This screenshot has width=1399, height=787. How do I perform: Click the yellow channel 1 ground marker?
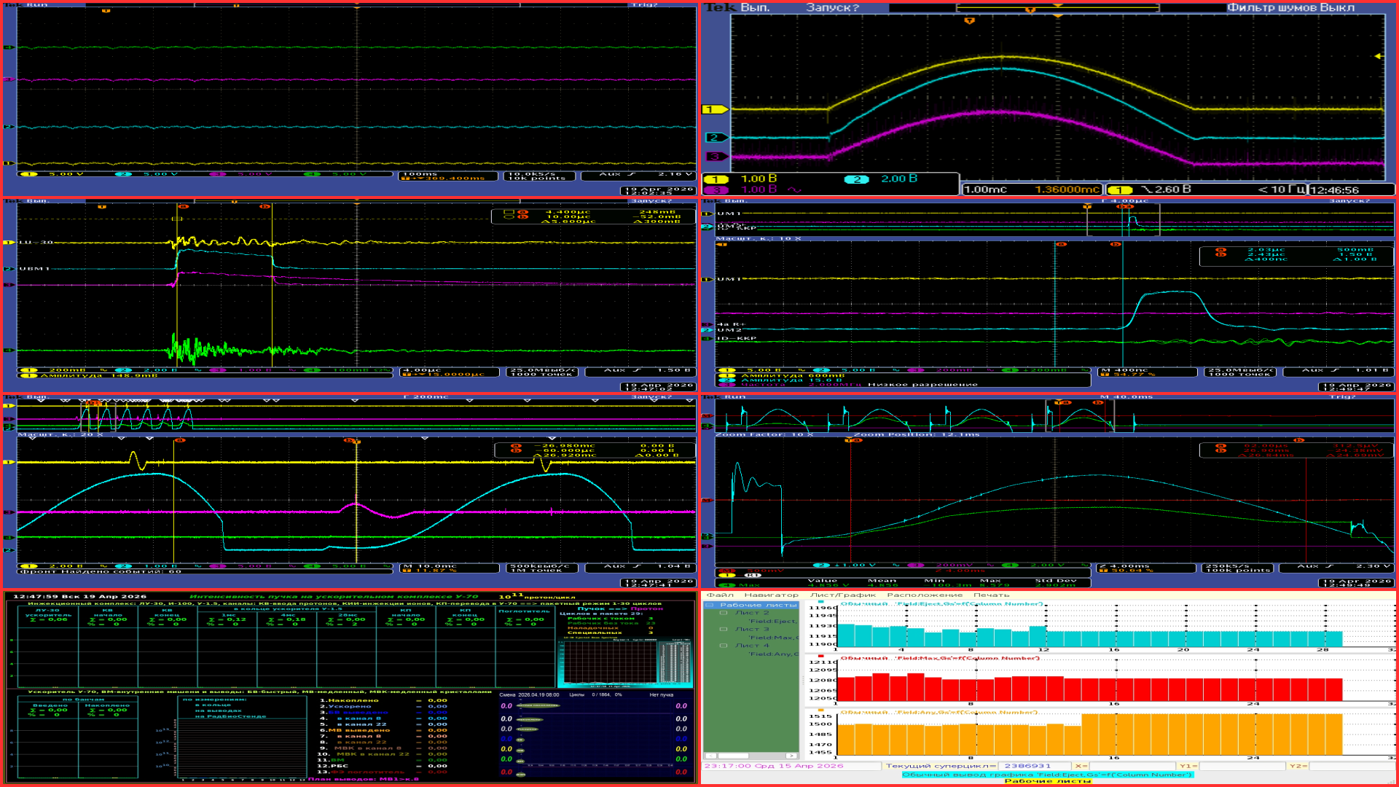click(x=714, y=109)
